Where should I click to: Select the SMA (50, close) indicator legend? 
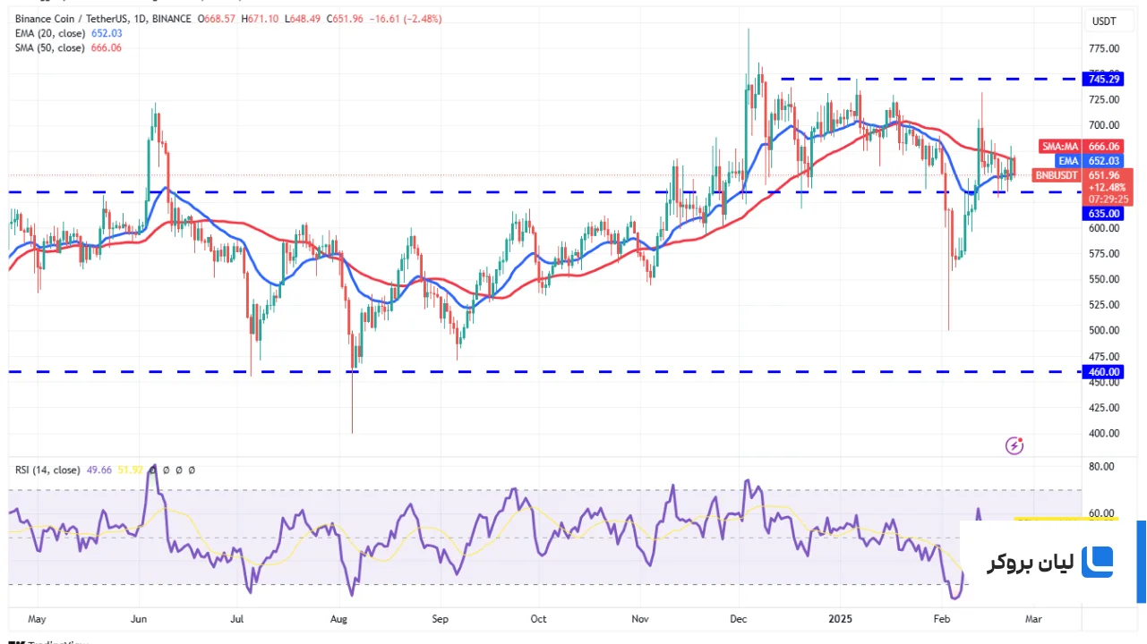(49, 47)
